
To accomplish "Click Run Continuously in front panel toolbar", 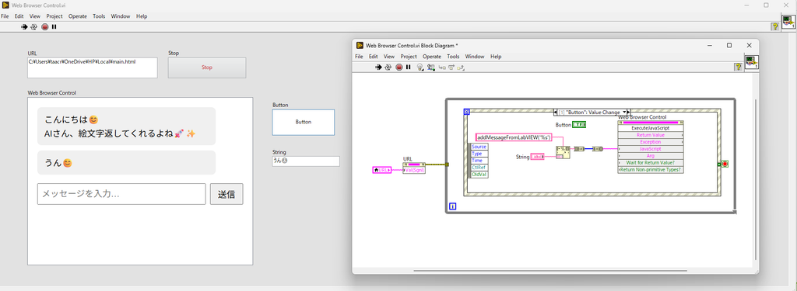I will [33, 27].
